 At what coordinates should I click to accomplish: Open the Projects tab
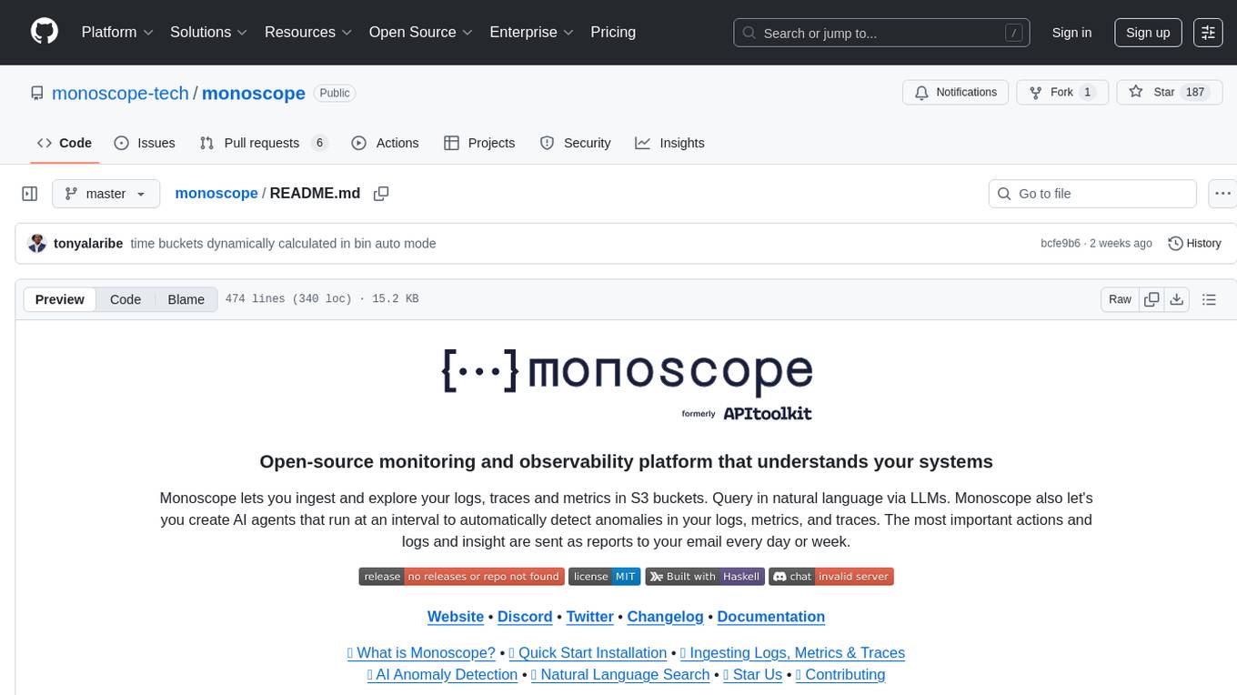coord(479,143)
